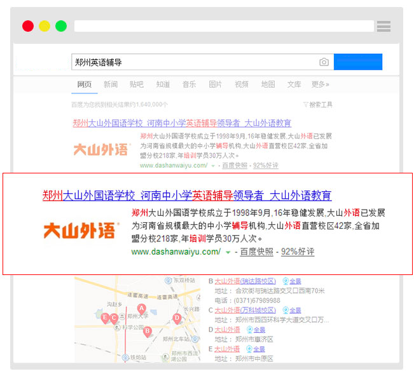Click the yellow window minimize circle
This screenshot has height=376, width=414.
pyautogui.click(x=45, y=26)
